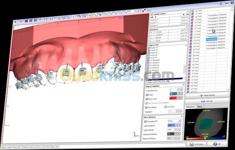
Task: Open the Back Color dropdown arrow
Action: point(181,98)
